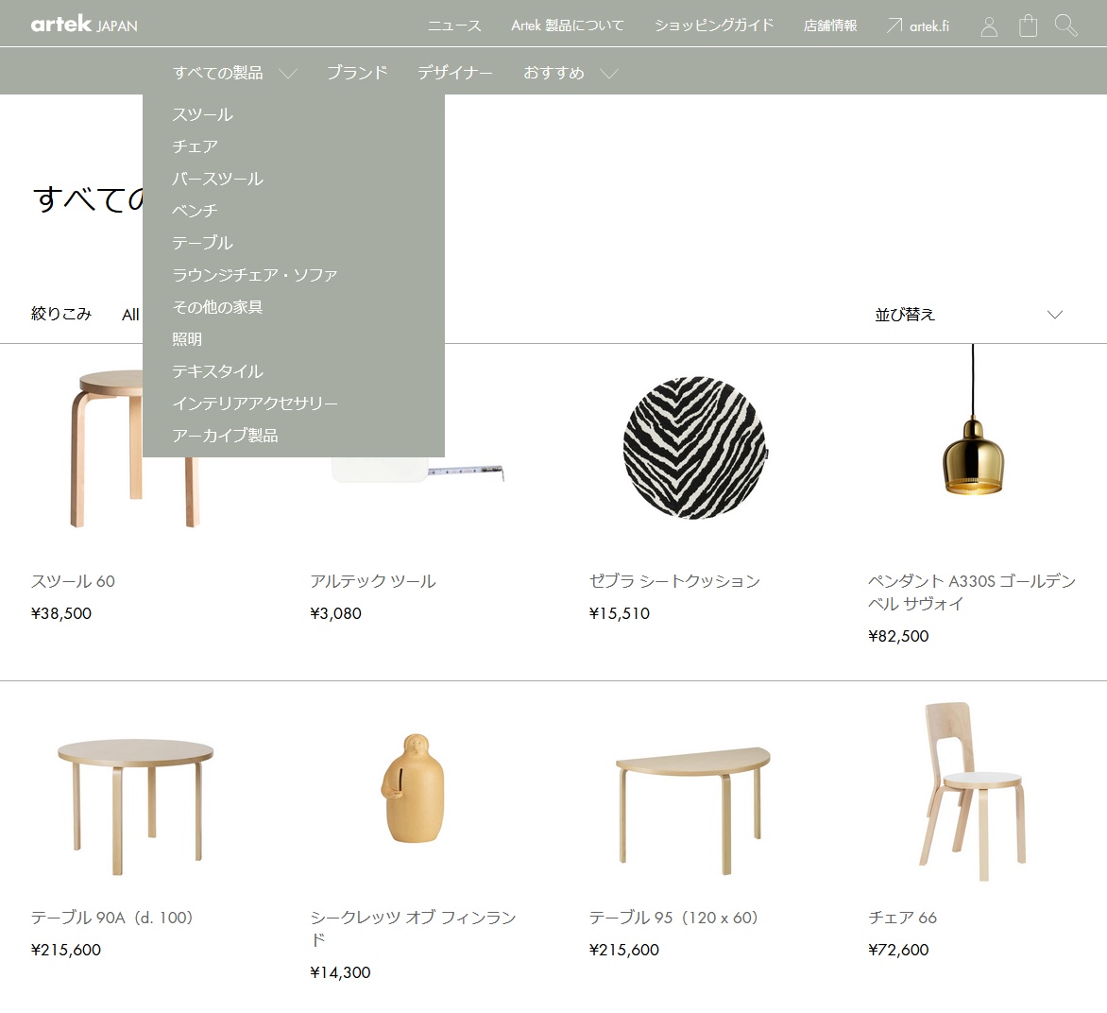Open the ニュース link in header
1107x1013 pixels.
click(x=454, y=26)
